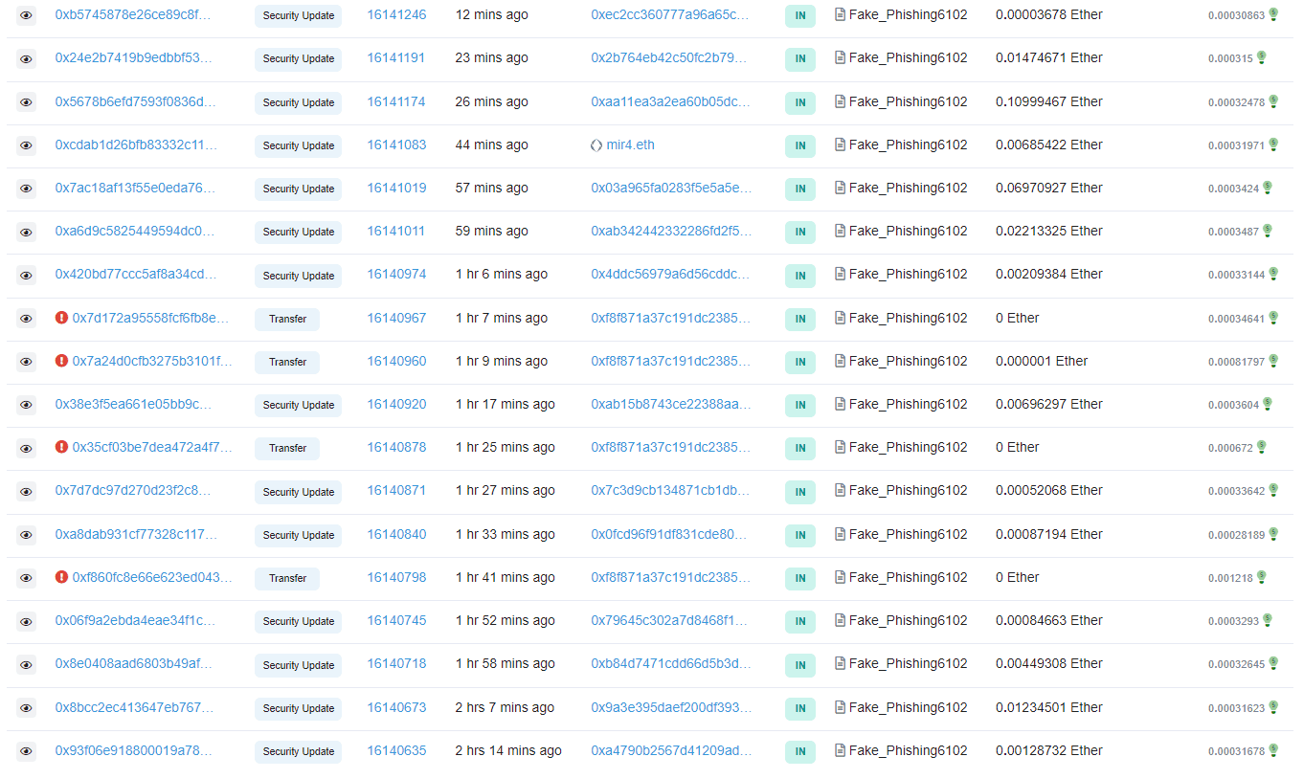Open transaction hash 0x8bcc2ec413647eb767
The image size is (1304, 779).
(133, 707)
